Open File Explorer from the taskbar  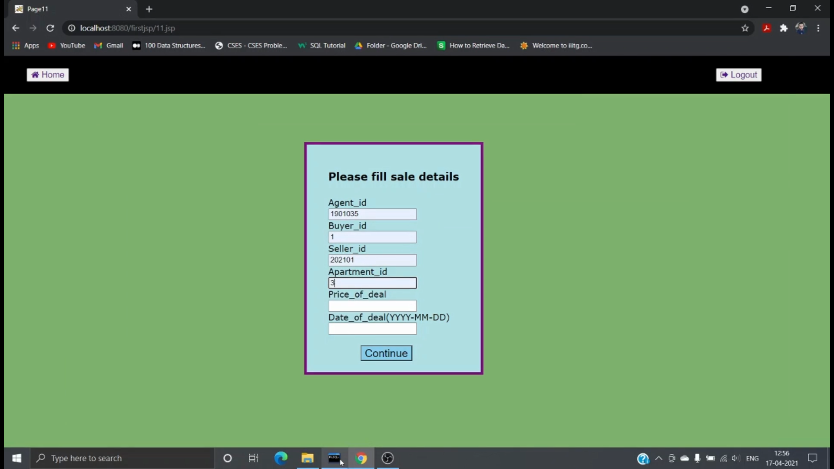point(308,458)
